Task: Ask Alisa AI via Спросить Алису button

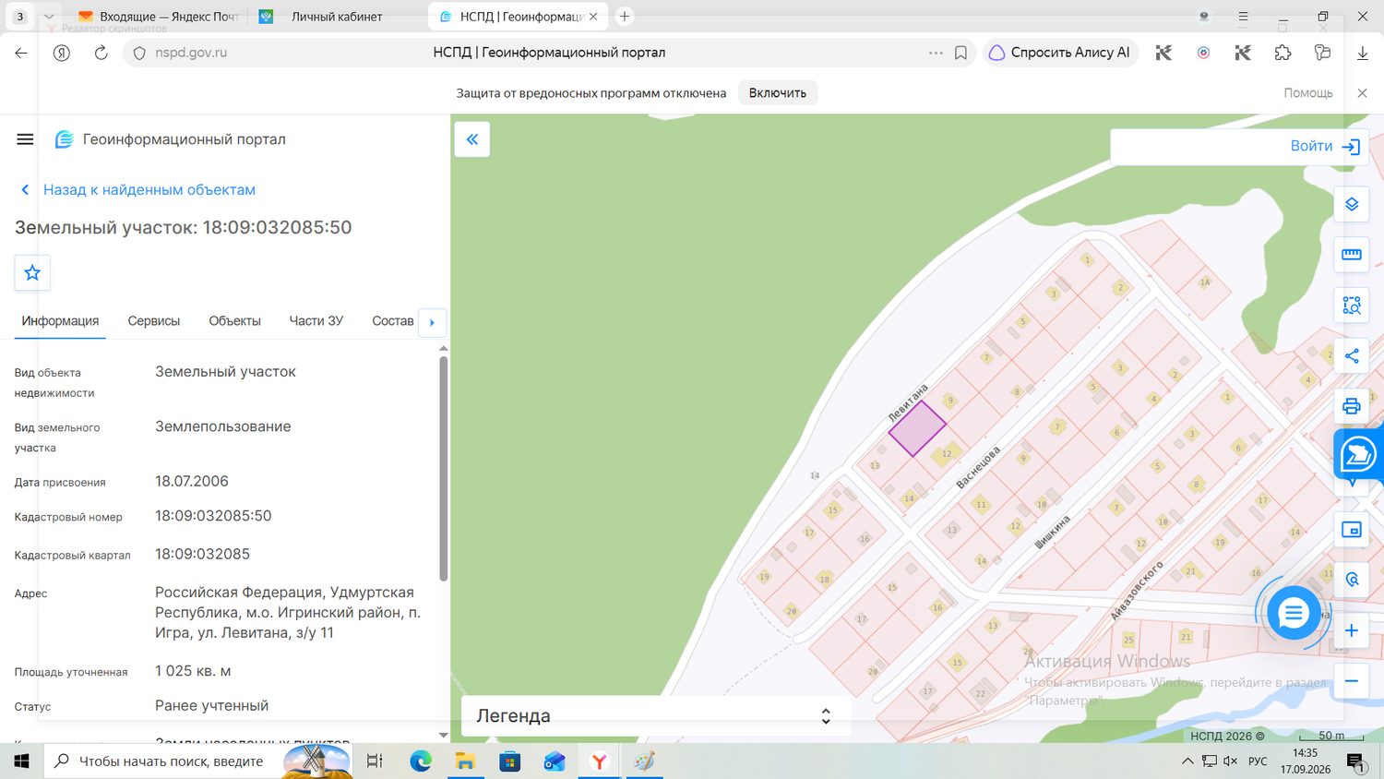Action: pyautogui.click(x=1060, y=53)
